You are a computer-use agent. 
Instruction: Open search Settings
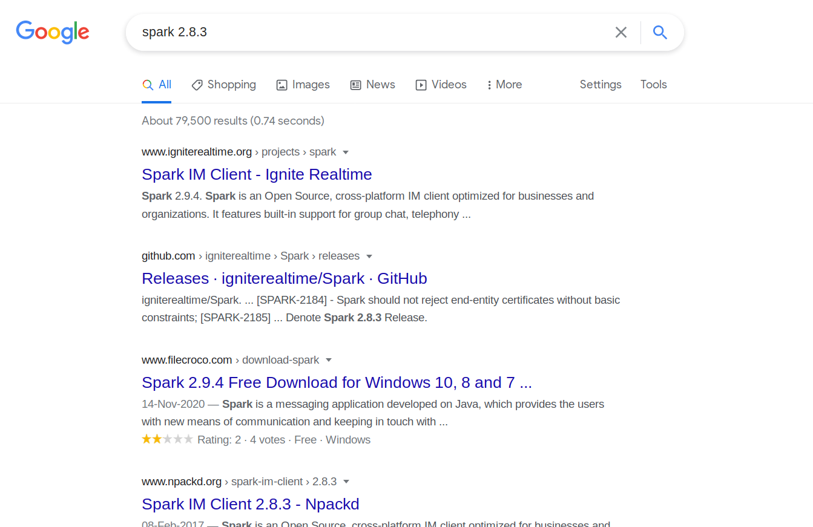(601, 85)
